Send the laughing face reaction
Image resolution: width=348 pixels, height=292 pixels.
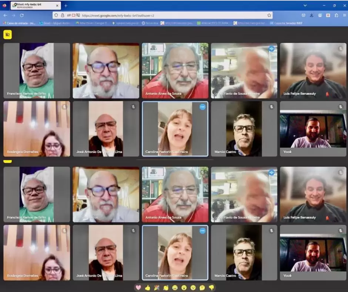pyautogui.click(x=175, y=288)
